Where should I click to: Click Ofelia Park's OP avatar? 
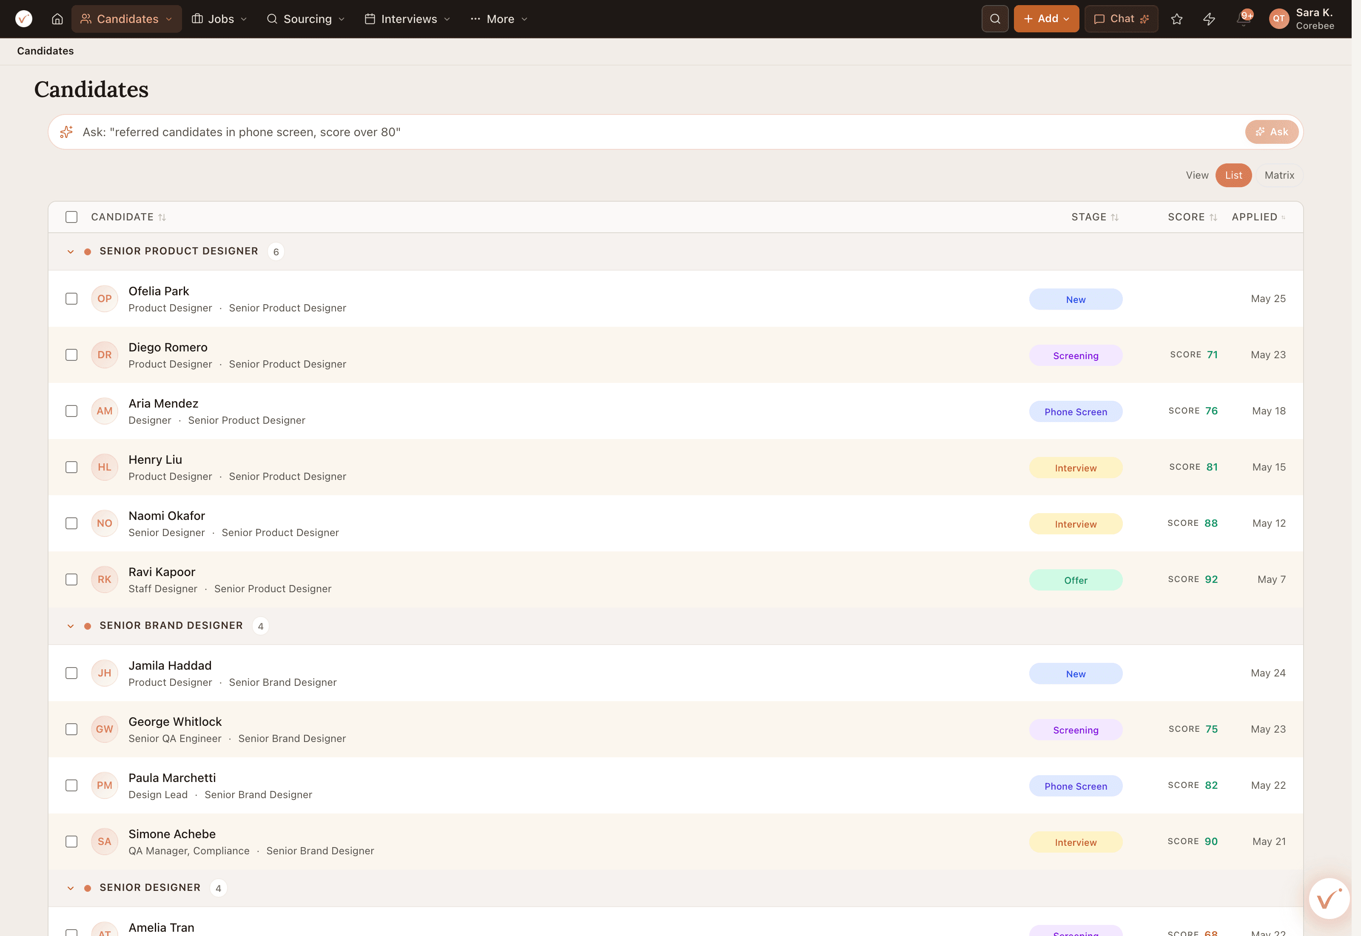[104, 299]
